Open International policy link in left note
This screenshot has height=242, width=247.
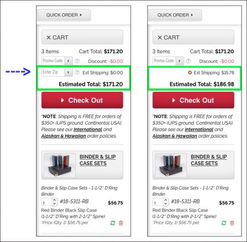point(88,130)
